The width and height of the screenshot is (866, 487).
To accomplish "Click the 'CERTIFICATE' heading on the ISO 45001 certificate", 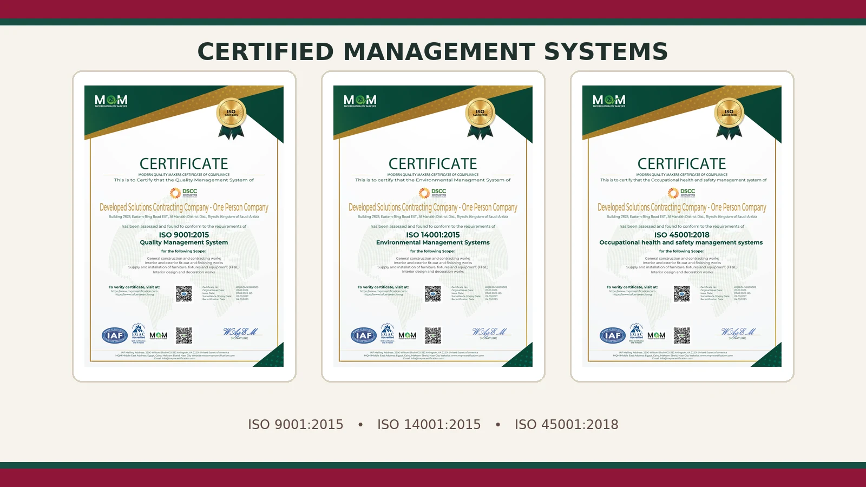I will pos(682,163).
